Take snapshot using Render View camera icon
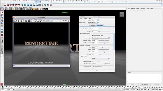This screenshot has height=91, width=163. (x=19, y=21)
